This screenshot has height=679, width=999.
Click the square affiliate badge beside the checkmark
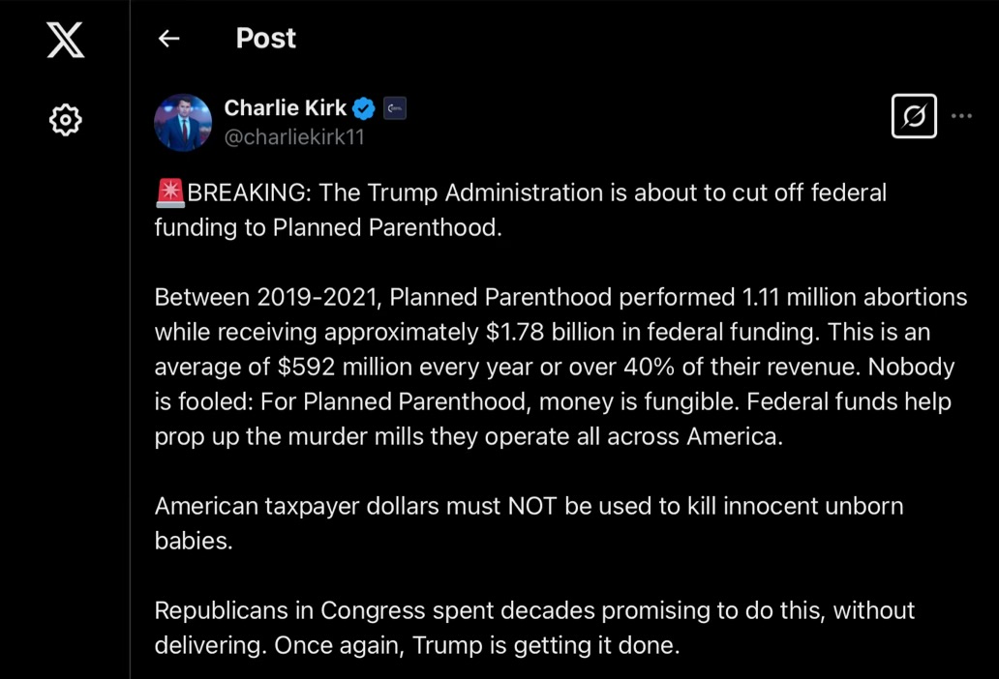pyautogui.click(x=395, y=108)
